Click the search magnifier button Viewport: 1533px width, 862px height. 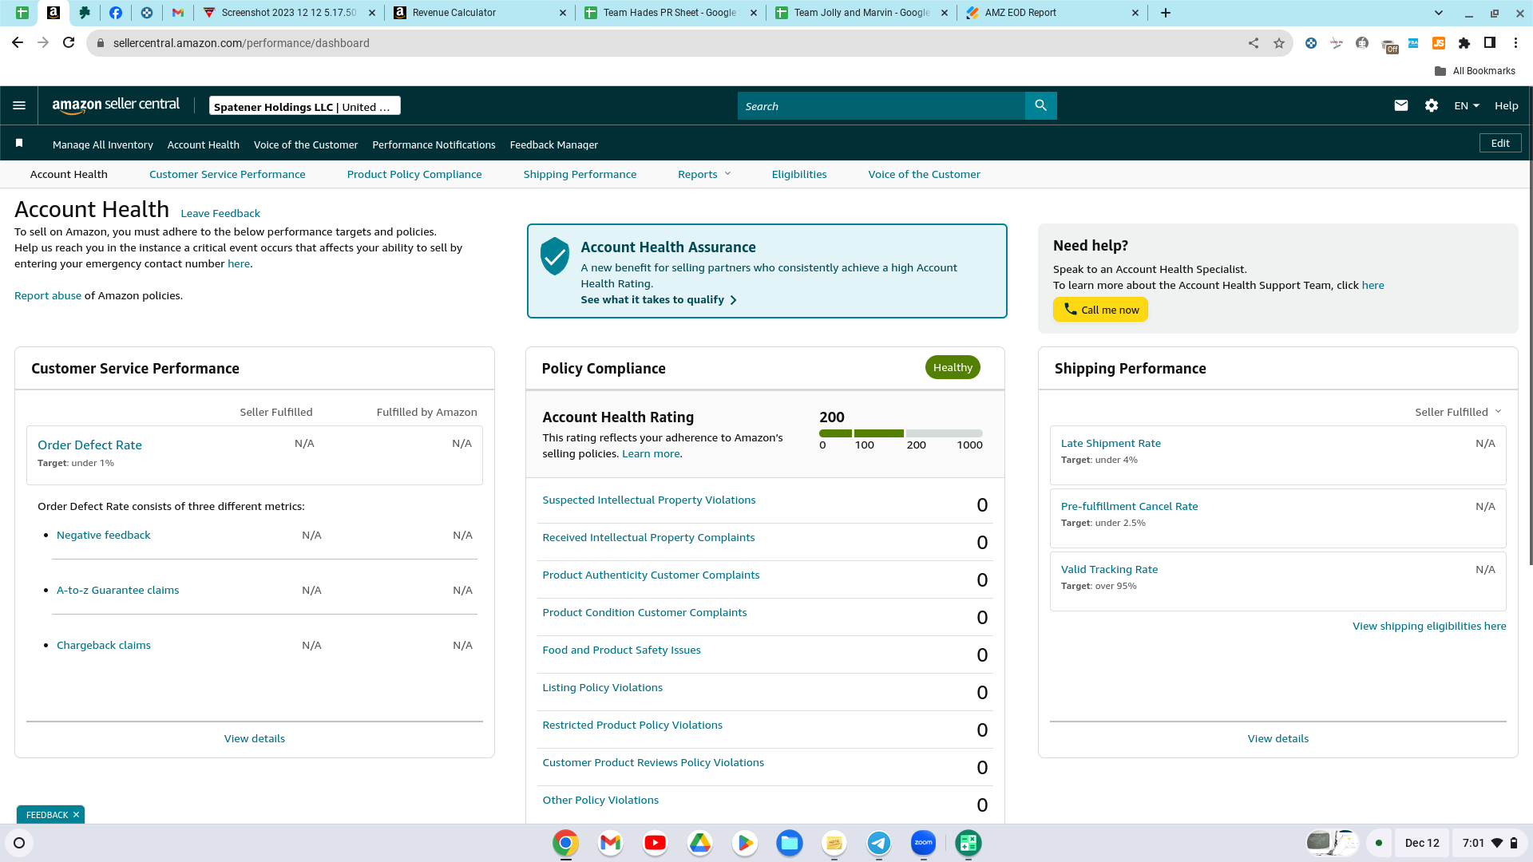pos(1040,105)
